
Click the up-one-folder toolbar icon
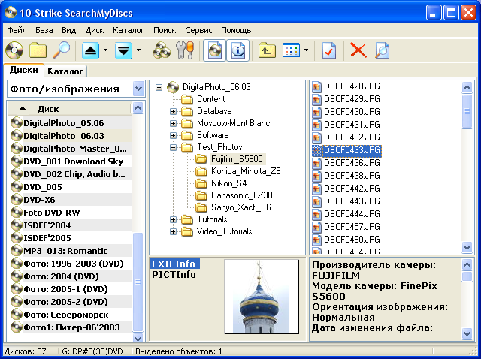pyautogui.click(x=266, y=50)
